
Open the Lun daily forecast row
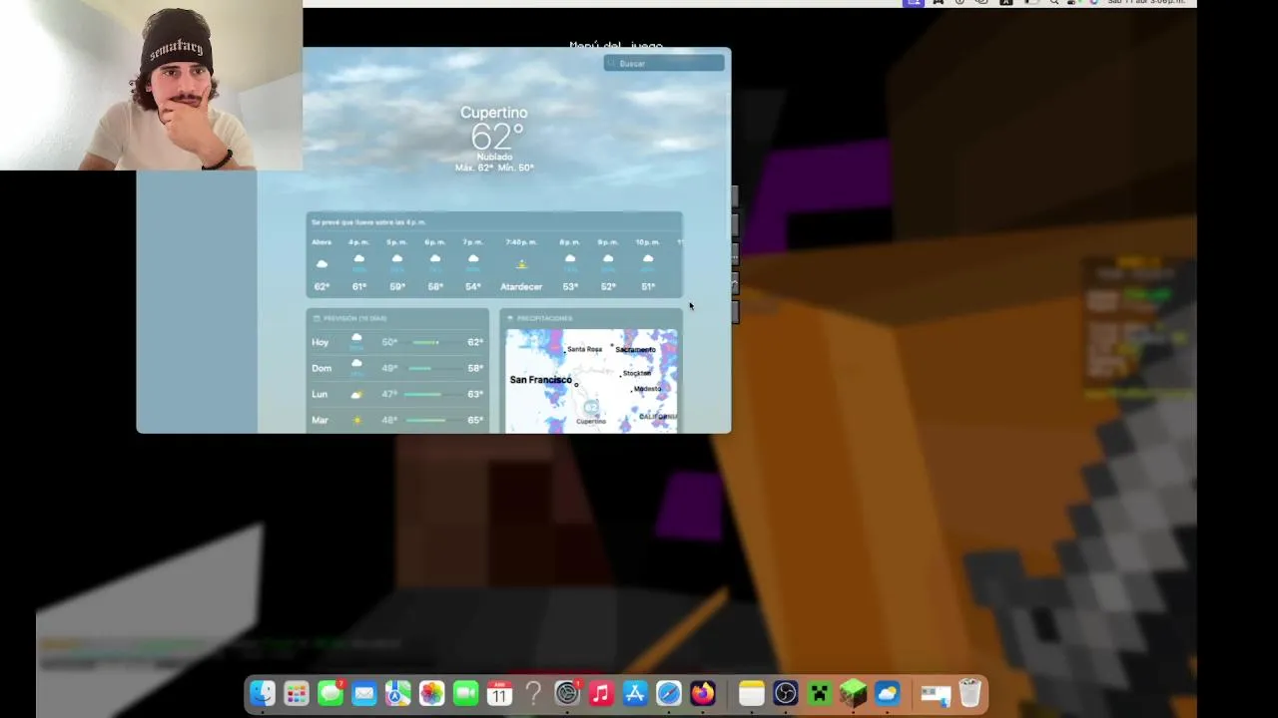(x=397, y=394)
